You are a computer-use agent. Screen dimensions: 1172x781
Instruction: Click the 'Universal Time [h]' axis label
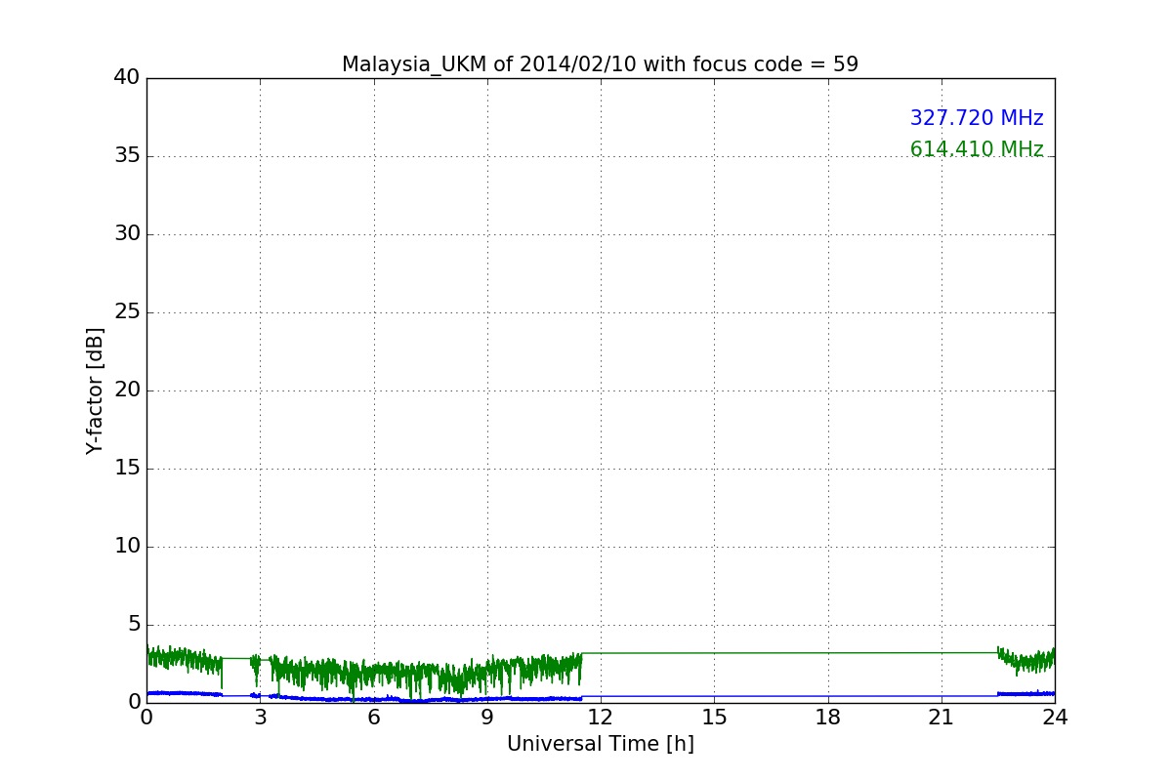(x=600, y=744)
